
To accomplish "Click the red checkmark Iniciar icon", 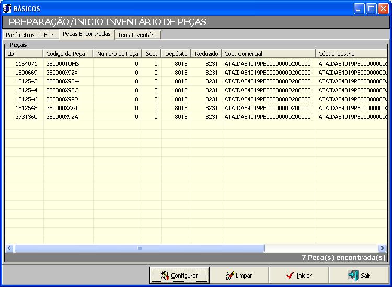I will point(290,275).
